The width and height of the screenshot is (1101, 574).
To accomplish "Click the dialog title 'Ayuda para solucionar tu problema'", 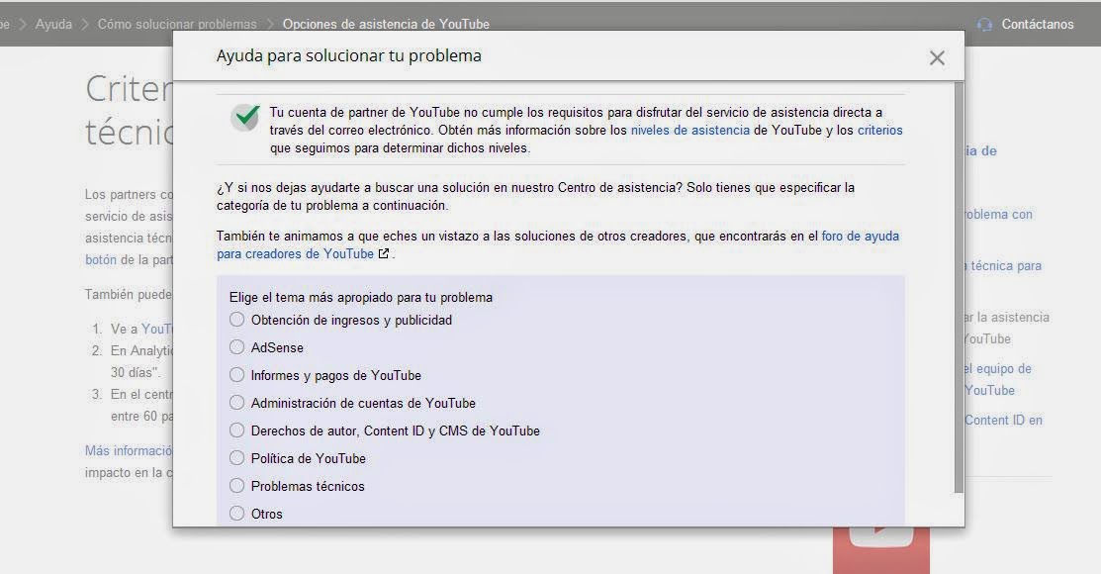I will click(349, 55).
